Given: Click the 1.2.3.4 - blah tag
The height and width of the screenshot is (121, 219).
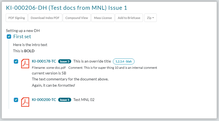Looking at the screenshot, I should pyautogui.click(x=123, y=61).
